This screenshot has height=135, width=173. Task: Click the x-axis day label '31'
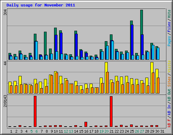coord(162,131)
